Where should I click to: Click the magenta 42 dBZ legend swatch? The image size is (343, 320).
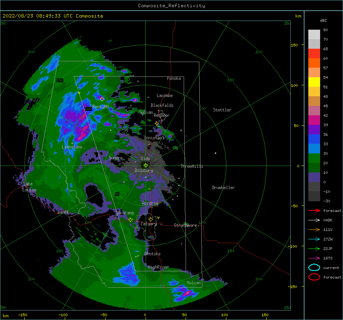click(314, 120)
